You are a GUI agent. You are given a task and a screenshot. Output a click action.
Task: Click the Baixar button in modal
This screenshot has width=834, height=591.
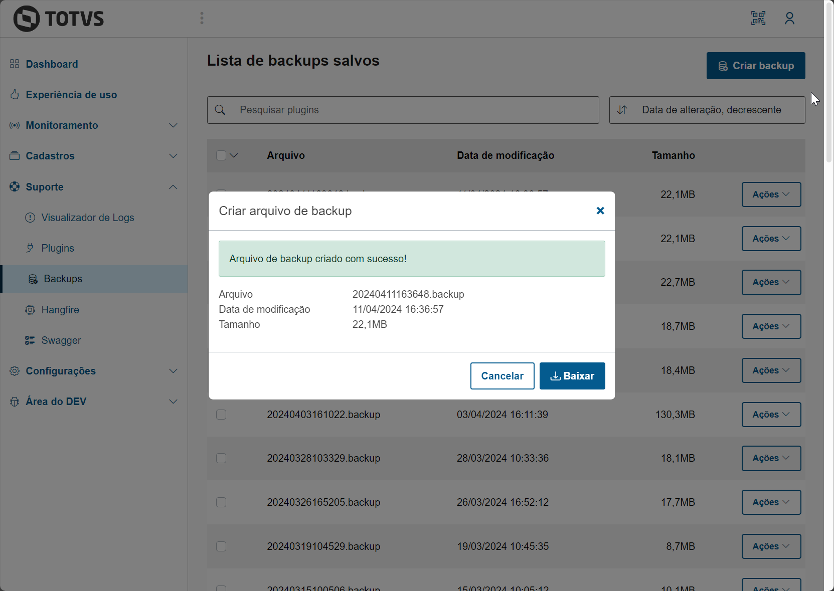pos(572,375)
